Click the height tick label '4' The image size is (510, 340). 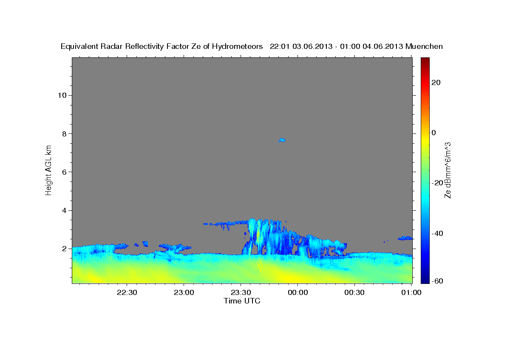[65, 210]
